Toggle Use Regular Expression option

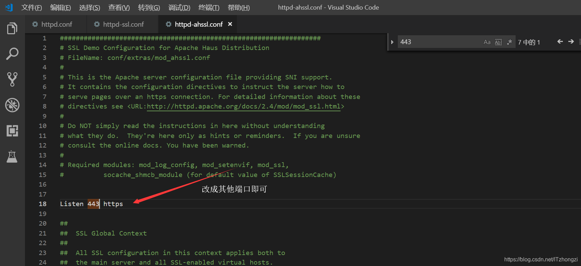pos(509,42)
